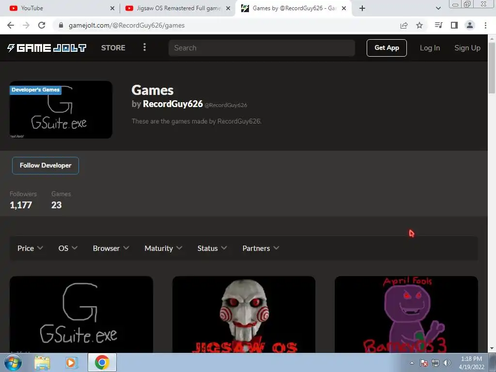
Task: Click the network tray icon
Action: tap(435, 363)
